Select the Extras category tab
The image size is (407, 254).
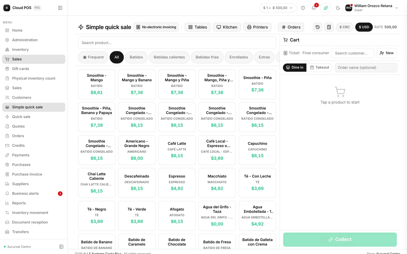click(264, 57)
